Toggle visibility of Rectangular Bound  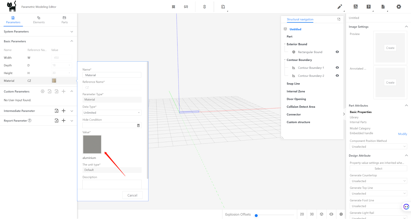coord(337,52)
